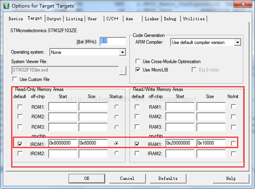Click the IRAM2 Start field
Image resolution: width=255 pixels, height=189 pixels.
pos(180,154)
